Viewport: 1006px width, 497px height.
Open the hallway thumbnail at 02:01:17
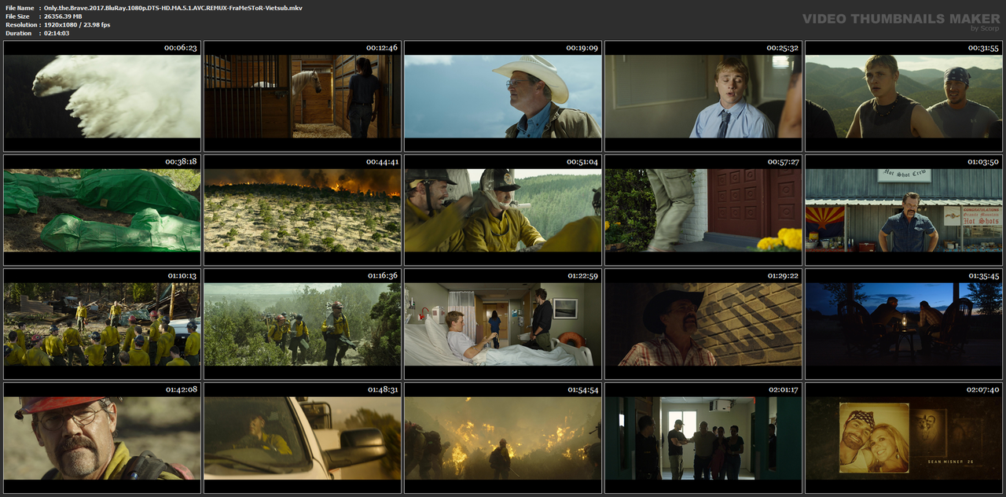tap(703, 438)
